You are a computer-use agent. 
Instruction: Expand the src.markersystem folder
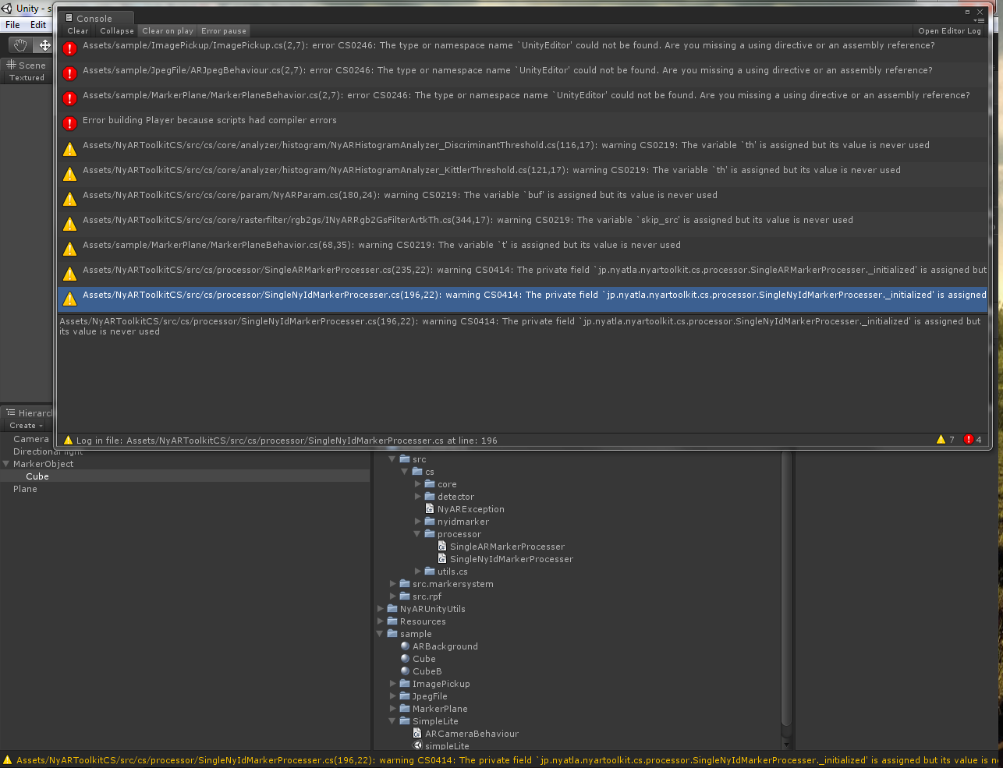pos(392,584)
